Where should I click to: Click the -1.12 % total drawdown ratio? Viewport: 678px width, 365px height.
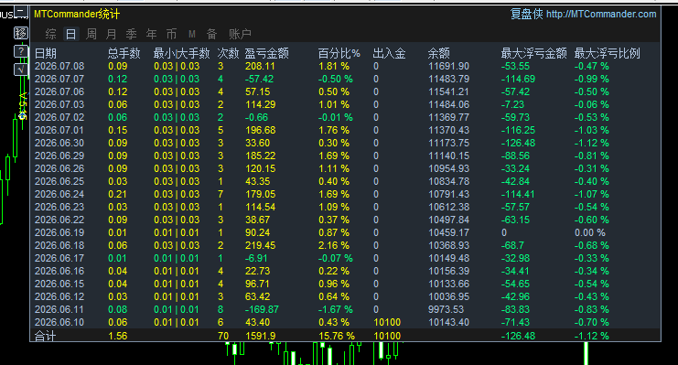[x=591, y=336]
